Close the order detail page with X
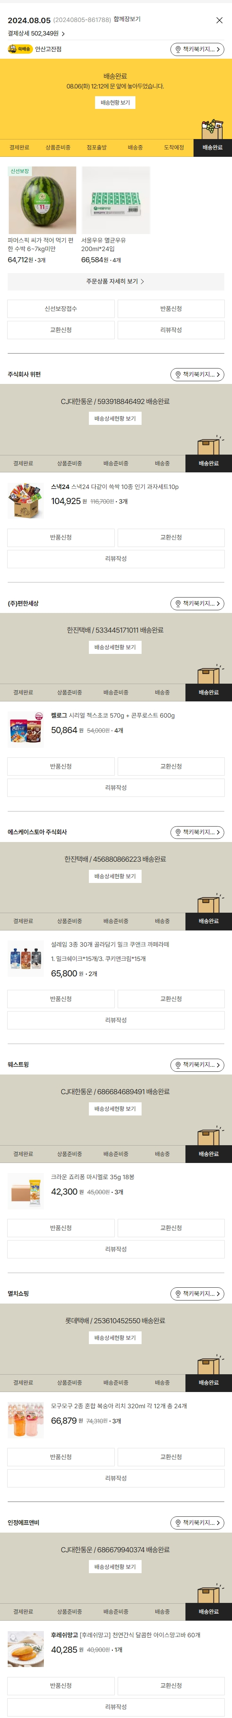Viewport: 232px width, 1718px height. [x=219, y=20]
